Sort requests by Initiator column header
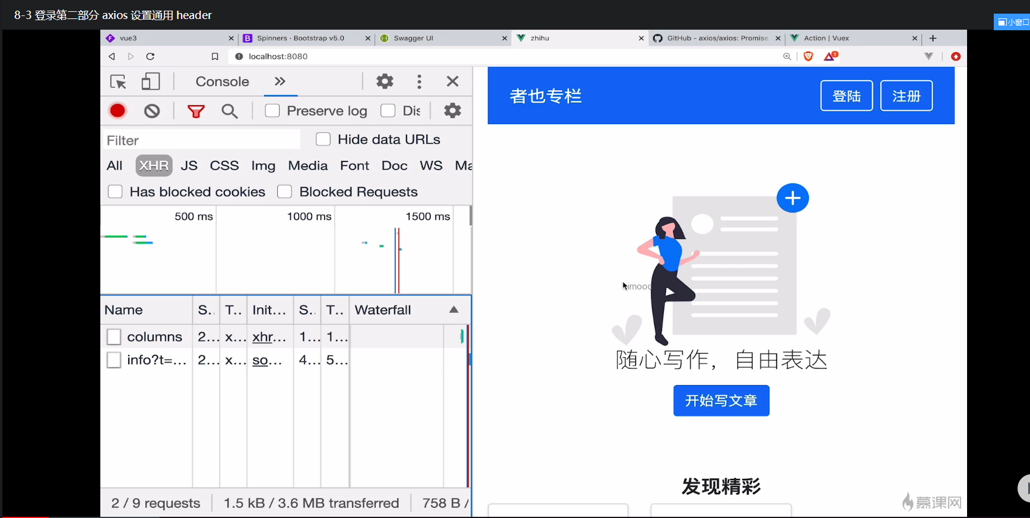 point(270,310)
